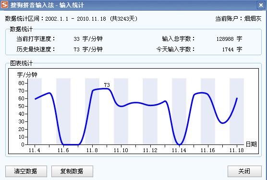This screenshot has height=180, width=267.
Task: Click the 数据统计区间 date range text
Action: click(x=71, y=19)
